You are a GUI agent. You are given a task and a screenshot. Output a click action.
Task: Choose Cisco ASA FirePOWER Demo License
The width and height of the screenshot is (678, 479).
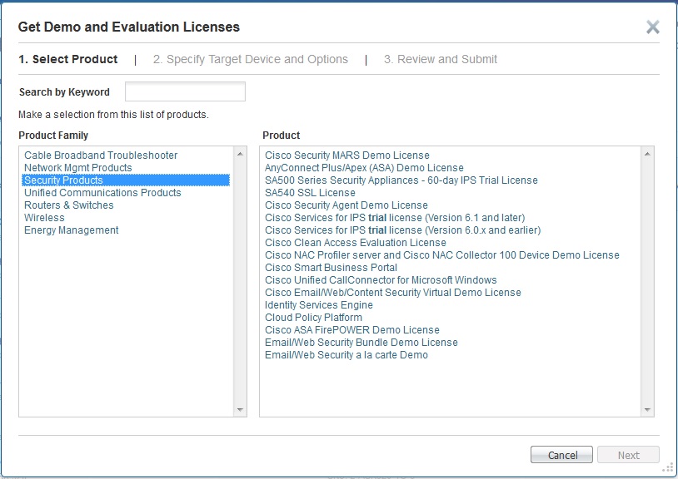(352, 330)
